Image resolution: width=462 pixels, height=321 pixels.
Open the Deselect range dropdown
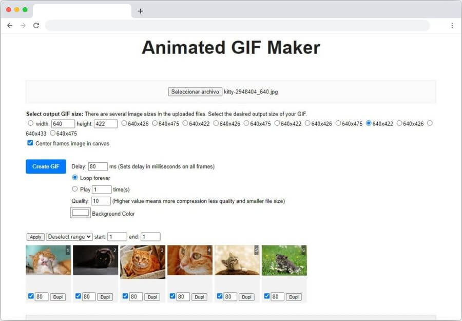69,237
